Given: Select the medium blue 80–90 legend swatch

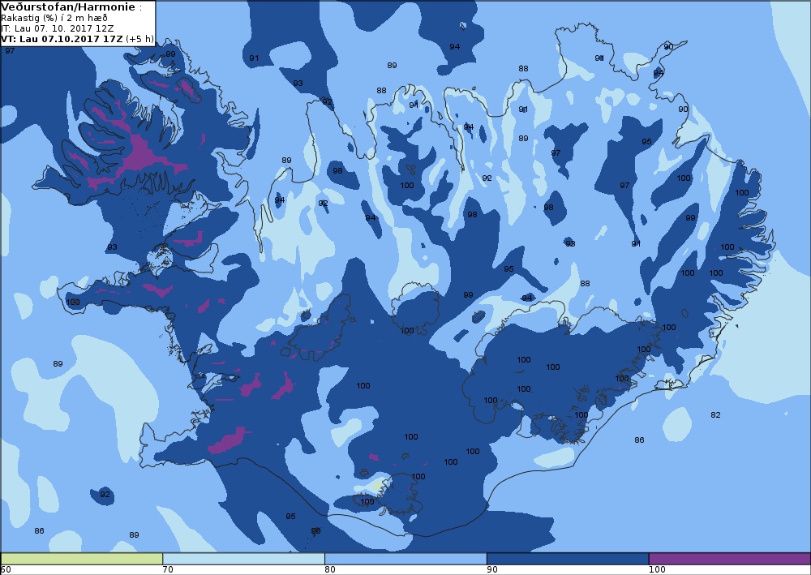Looking at the screenshot, I should [405, 559].
